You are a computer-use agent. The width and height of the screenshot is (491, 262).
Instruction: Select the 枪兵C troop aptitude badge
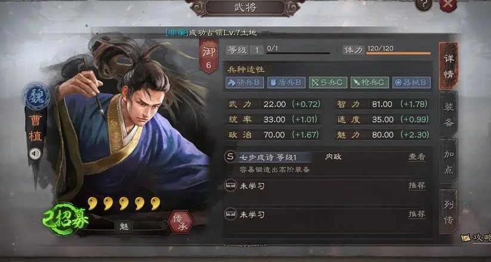[369, 83]
